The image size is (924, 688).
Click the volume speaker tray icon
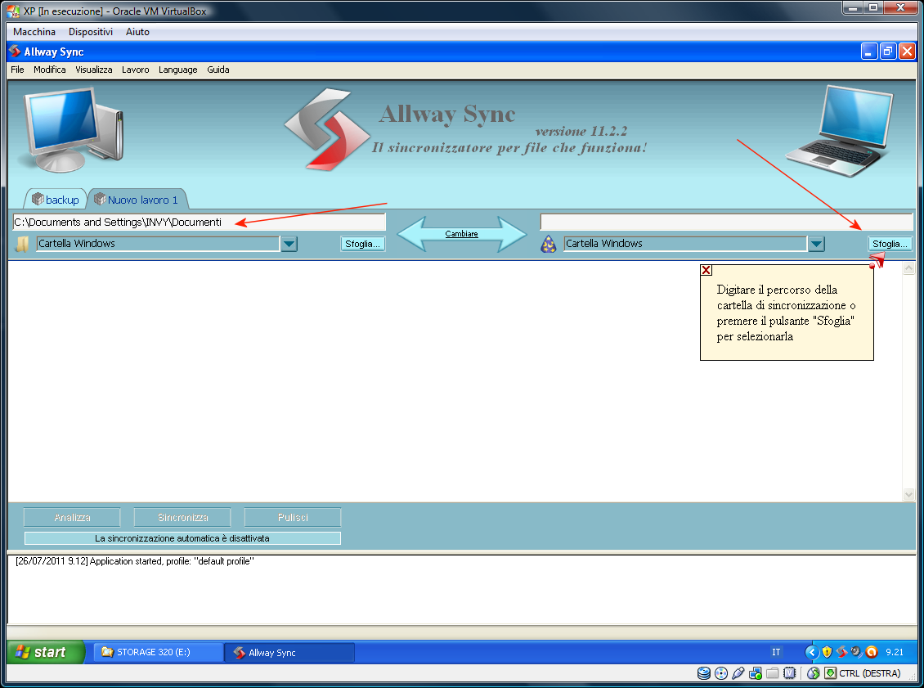[857, 652]
